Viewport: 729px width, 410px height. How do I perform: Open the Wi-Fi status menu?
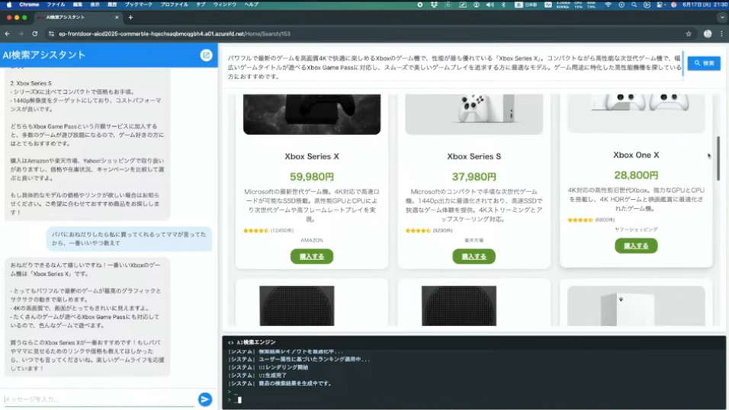(x=608, y=5)
